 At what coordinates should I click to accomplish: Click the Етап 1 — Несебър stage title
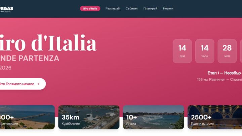[225, 73]
